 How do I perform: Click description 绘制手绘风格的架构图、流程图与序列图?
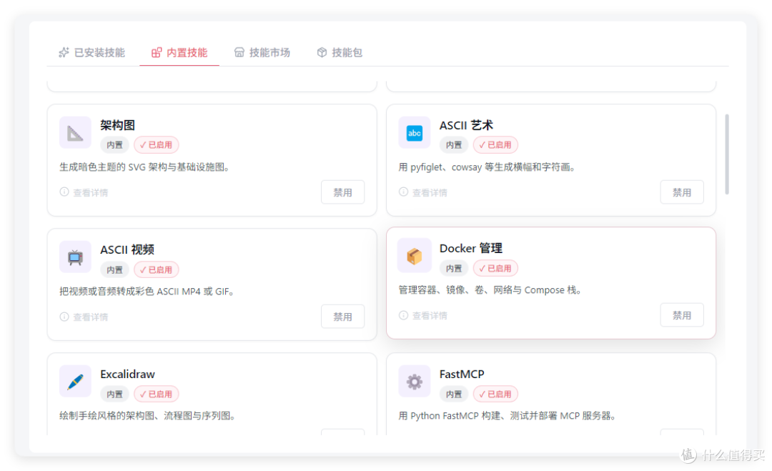148,416
